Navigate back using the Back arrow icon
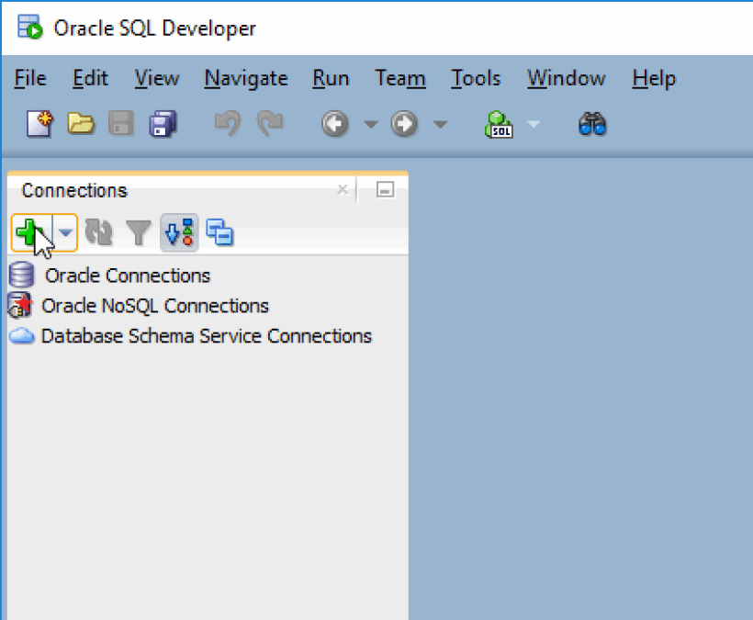 pos(335,123)
